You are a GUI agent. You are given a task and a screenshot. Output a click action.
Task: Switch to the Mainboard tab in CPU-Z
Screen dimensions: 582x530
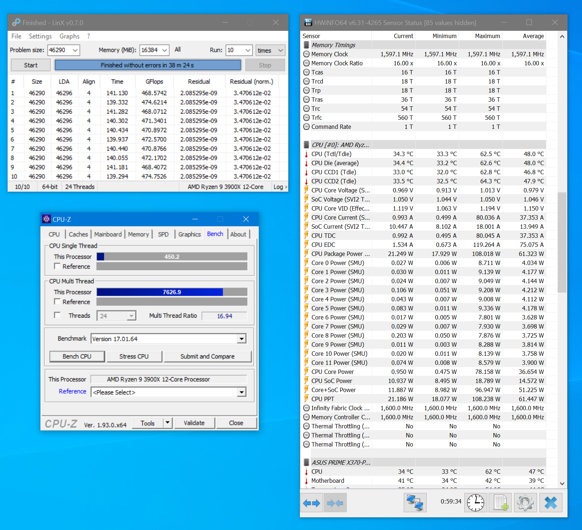[108, 234]
